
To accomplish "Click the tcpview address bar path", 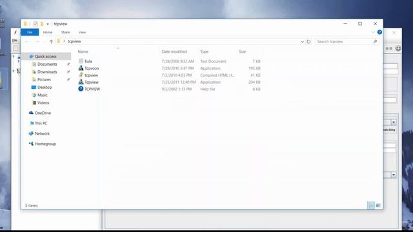I will coord(74,41).
